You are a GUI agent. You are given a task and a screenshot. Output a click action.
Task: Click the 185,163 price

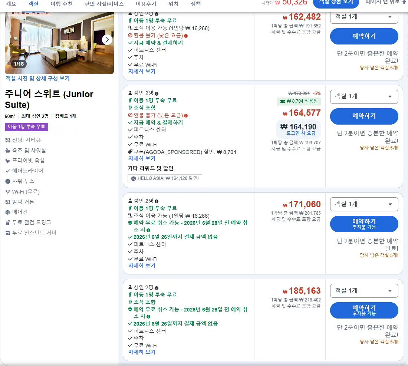coord(302,291)
